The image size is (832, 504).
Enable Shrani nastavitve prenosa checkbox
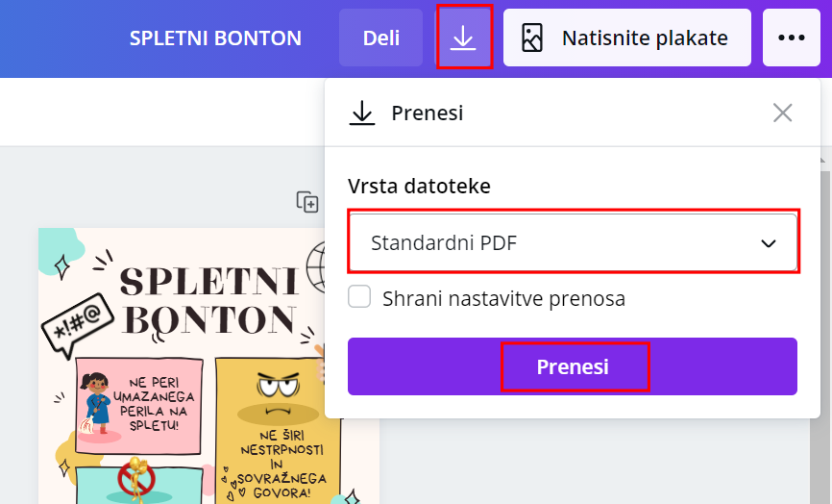click(x=359, y=297)
